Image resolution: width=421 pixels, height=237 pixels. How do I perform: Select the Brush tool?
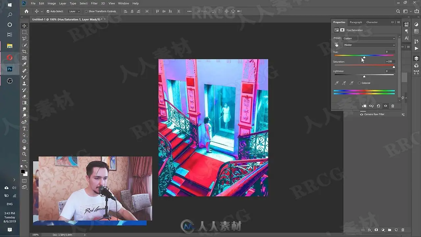[24, 77]
